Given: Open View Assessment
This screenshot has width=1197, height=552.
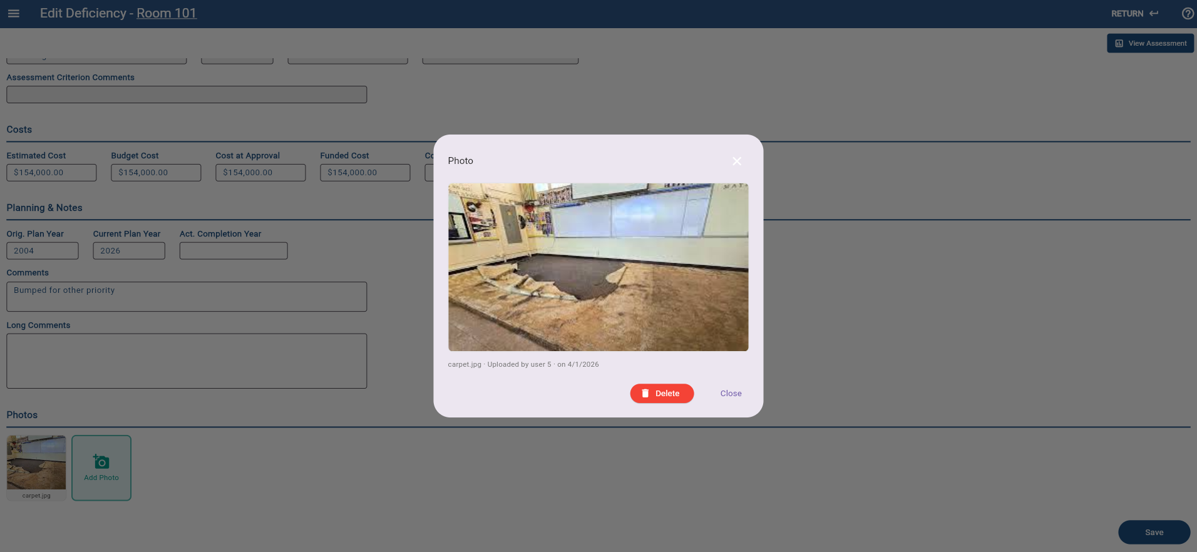Looking at the screenshot, I should pyautogui.click(x=1150, y=43).
